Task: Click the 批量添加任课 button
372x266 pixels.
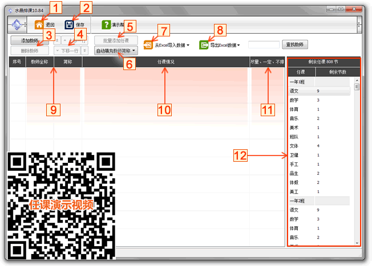Action: (116, 40)
